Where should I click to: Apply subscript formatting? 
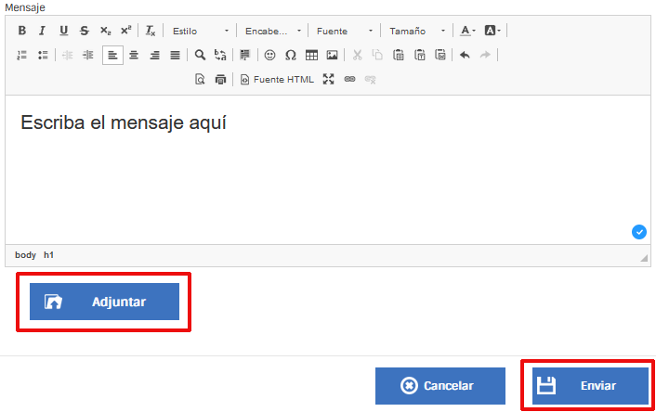point(105,31)
